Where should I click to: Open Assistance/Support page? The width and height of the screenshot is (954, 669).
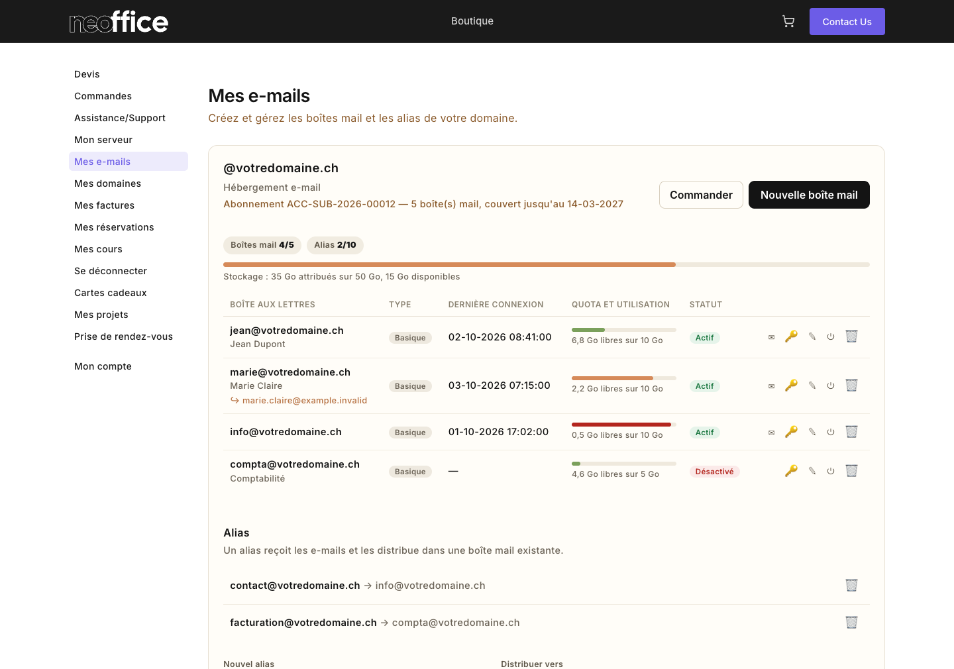click(x=129, y=118)
